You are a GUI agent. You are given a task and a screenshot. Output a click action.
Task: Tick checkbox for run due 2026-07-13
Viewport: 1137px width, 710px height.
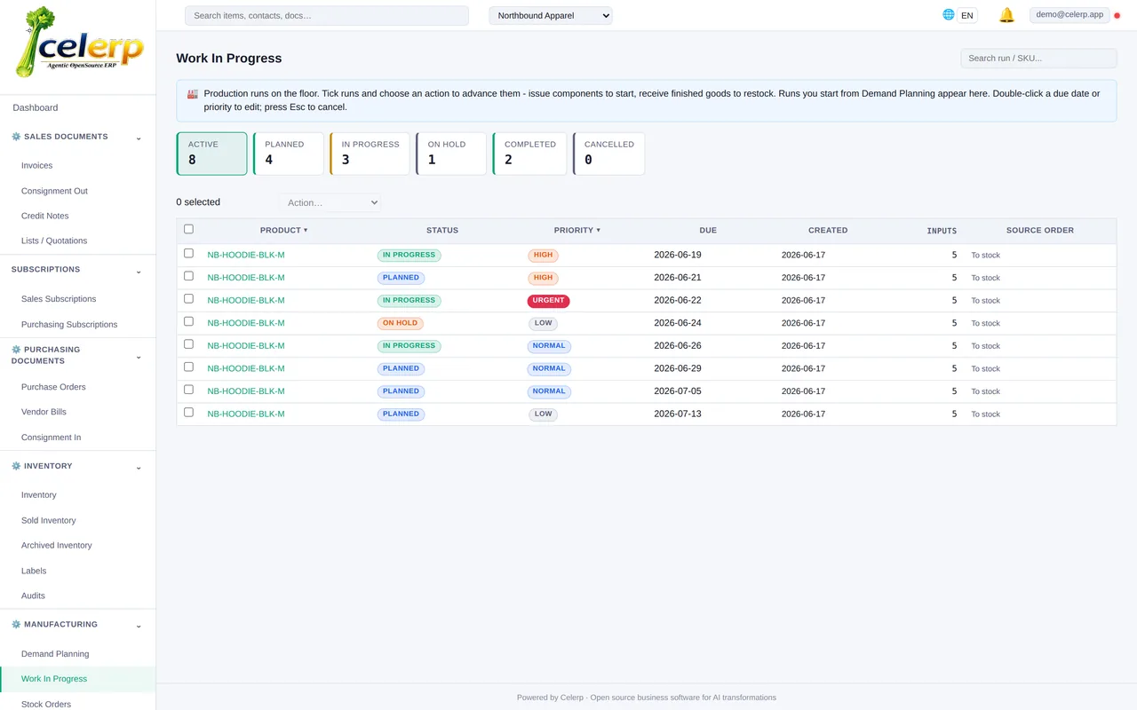[188, 413]
